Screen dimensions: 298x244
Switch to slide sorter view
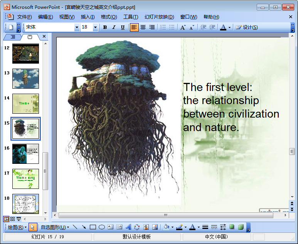[12, 219]
